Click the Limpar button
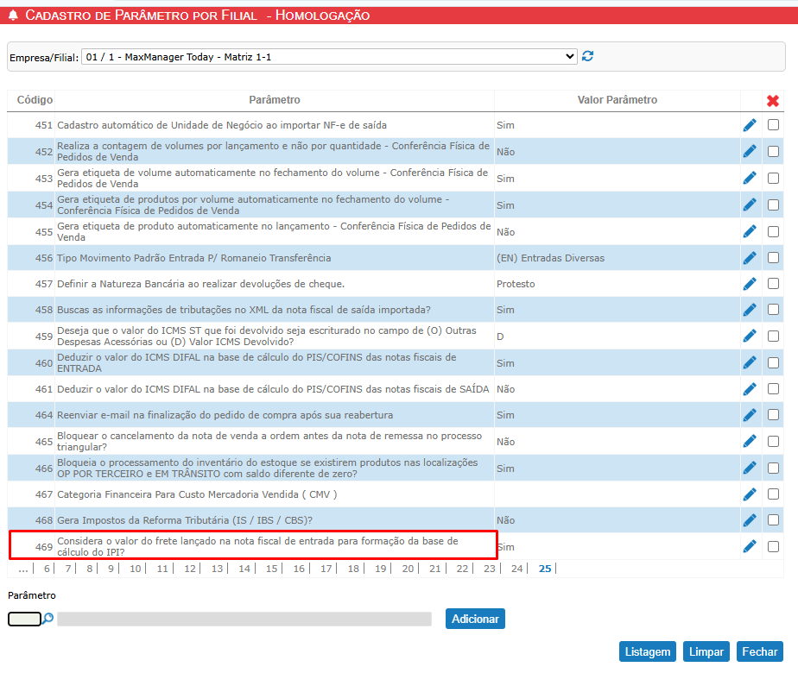 click(706, 652)
